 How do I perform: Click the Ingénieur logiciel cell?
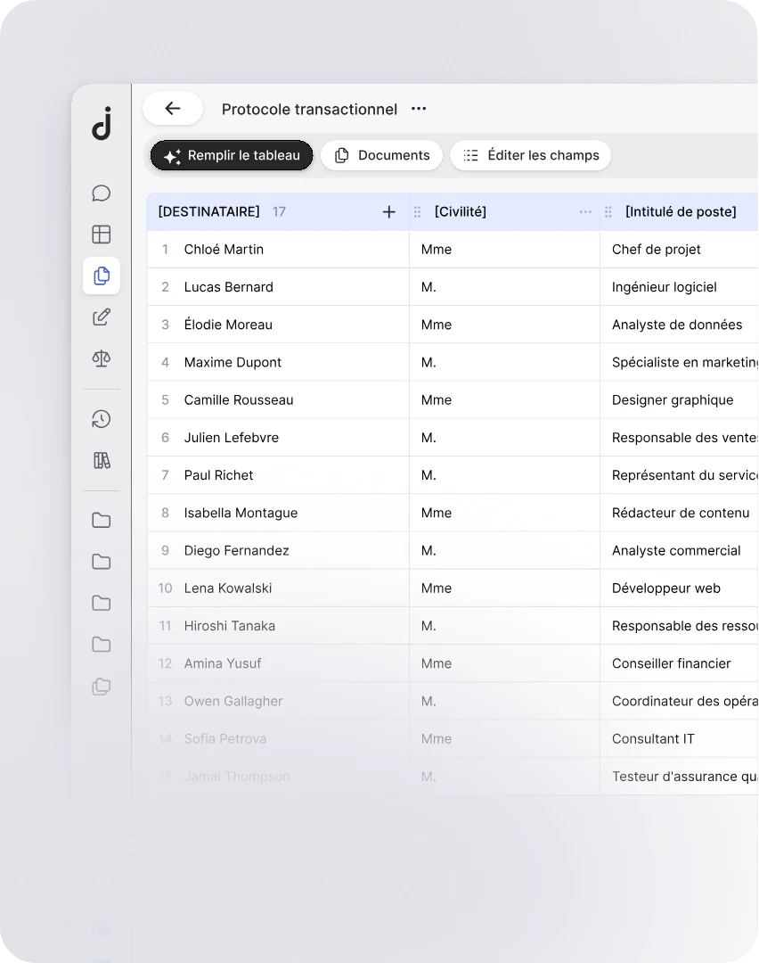679,287
